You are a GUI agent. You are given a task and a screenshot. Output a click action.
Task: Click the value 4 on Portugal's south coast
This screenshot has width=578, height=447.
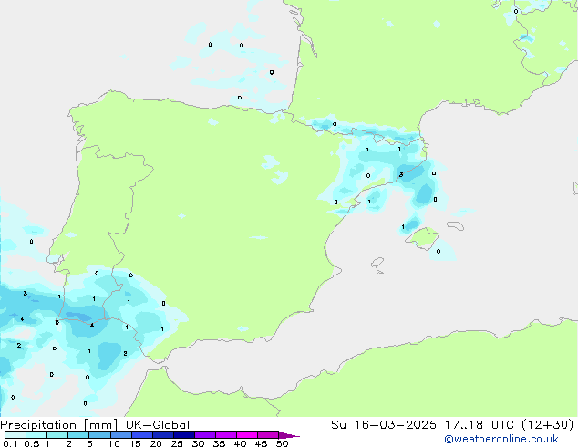(92, 326)
